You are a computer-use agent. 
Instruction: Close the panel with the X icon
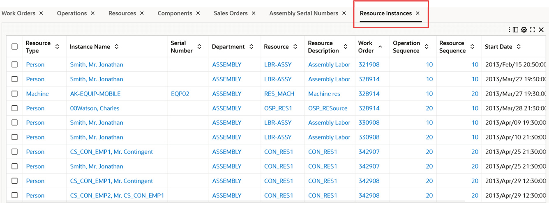click(541, 30)
